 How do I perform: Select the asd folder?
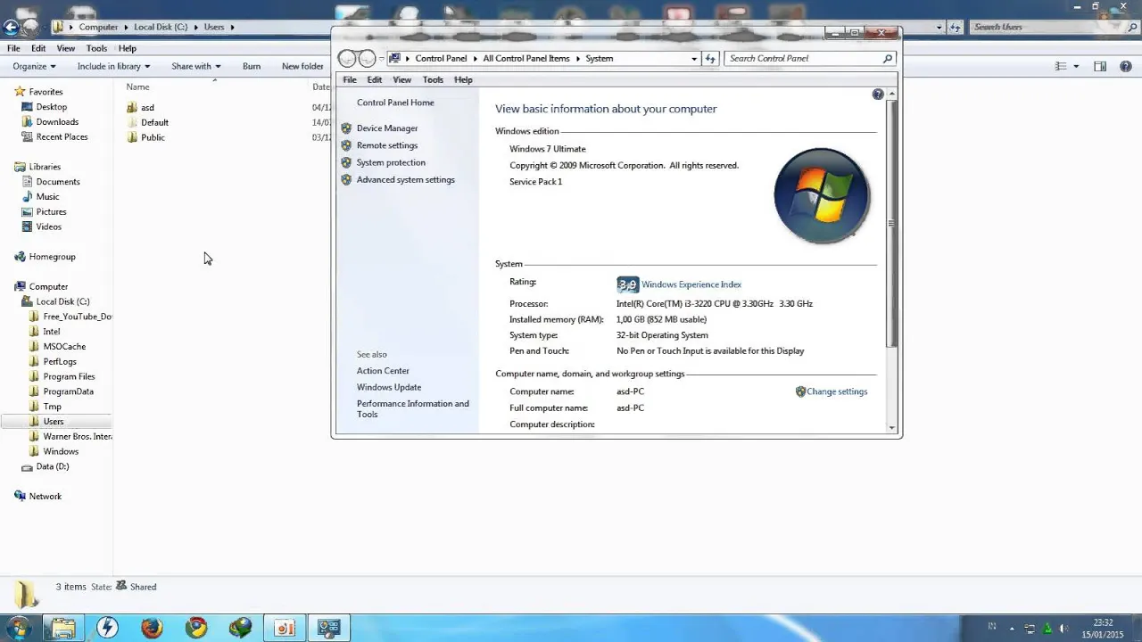[147, 108]
